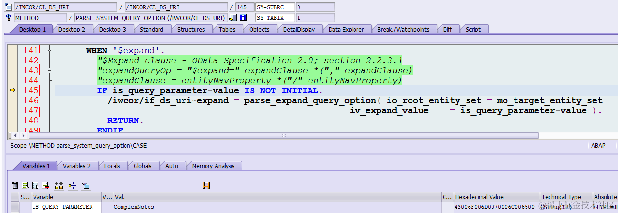Click the METHOD event type field
The height and width of the screenshot is (213, 618).
pyautogui.click(x=40, y=18)
